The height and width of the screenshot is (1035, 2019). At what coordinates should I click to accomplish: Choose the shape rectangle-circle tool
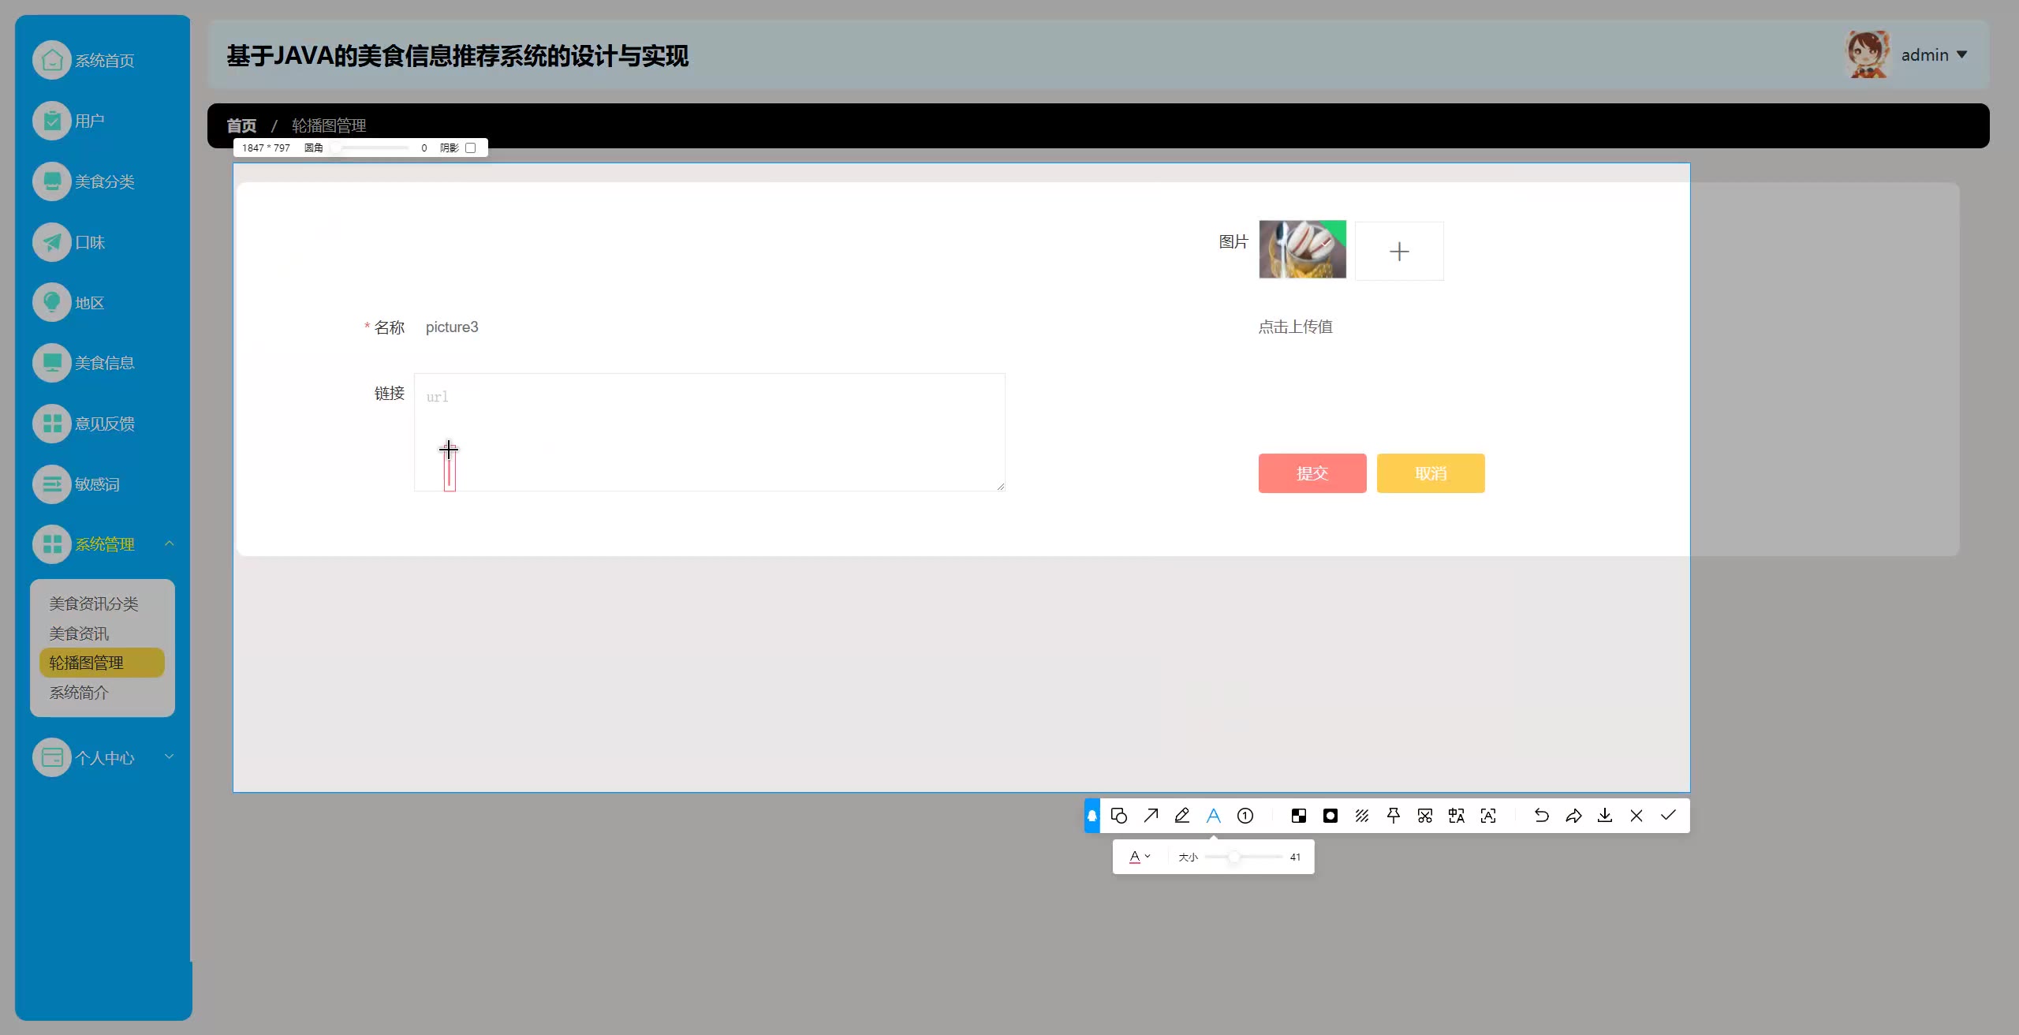click(x=1118, y=816)
